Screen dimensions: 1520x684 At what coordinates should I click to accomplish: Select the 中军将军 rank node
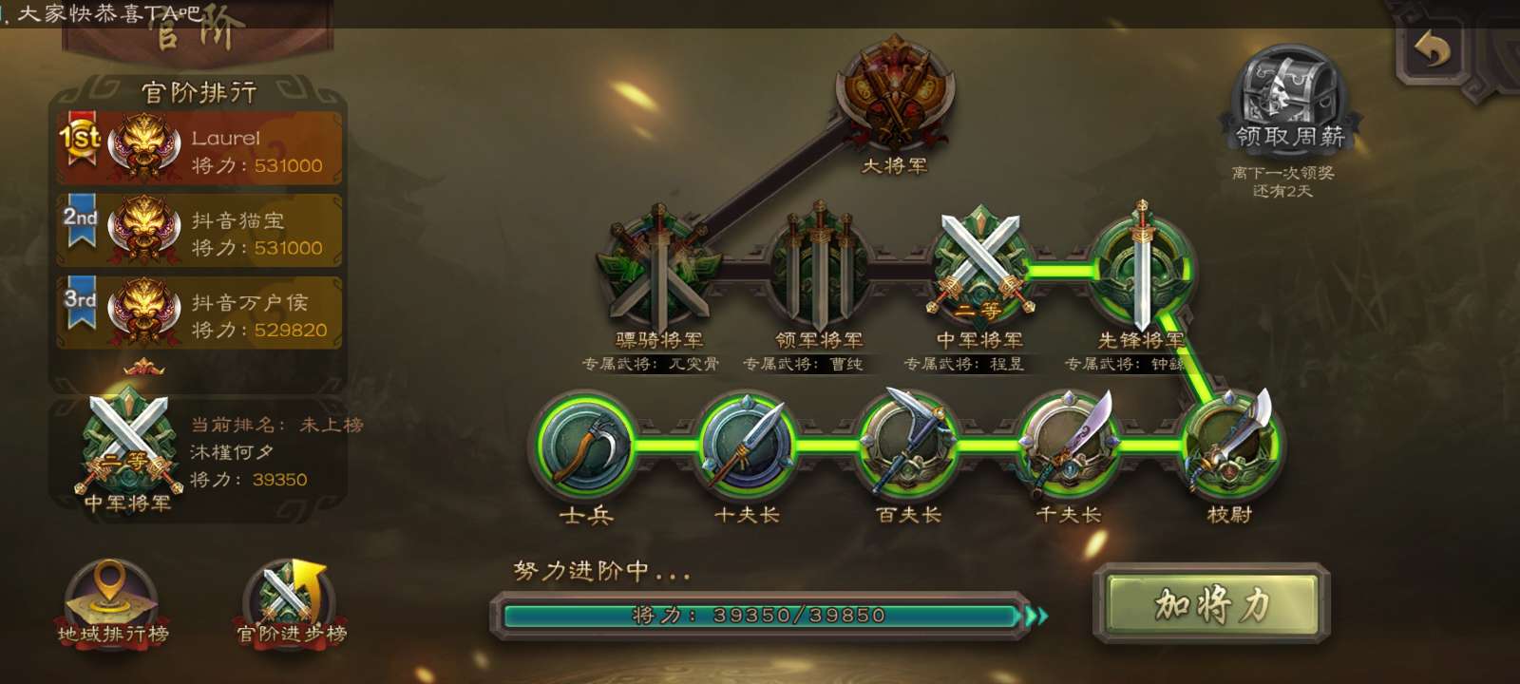coord(979,265)
